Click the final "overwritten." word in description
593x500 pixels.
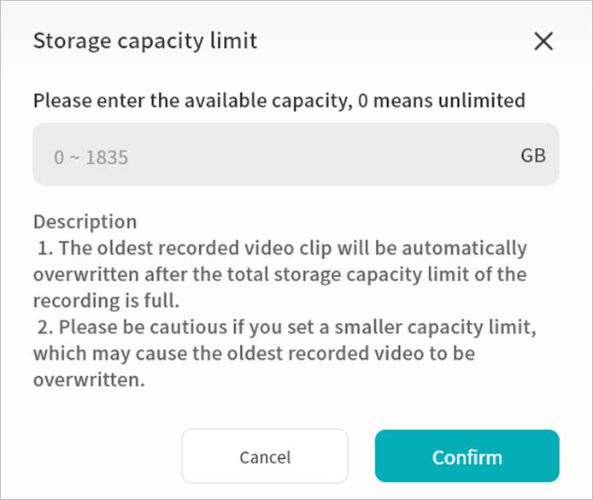[89, 380]
